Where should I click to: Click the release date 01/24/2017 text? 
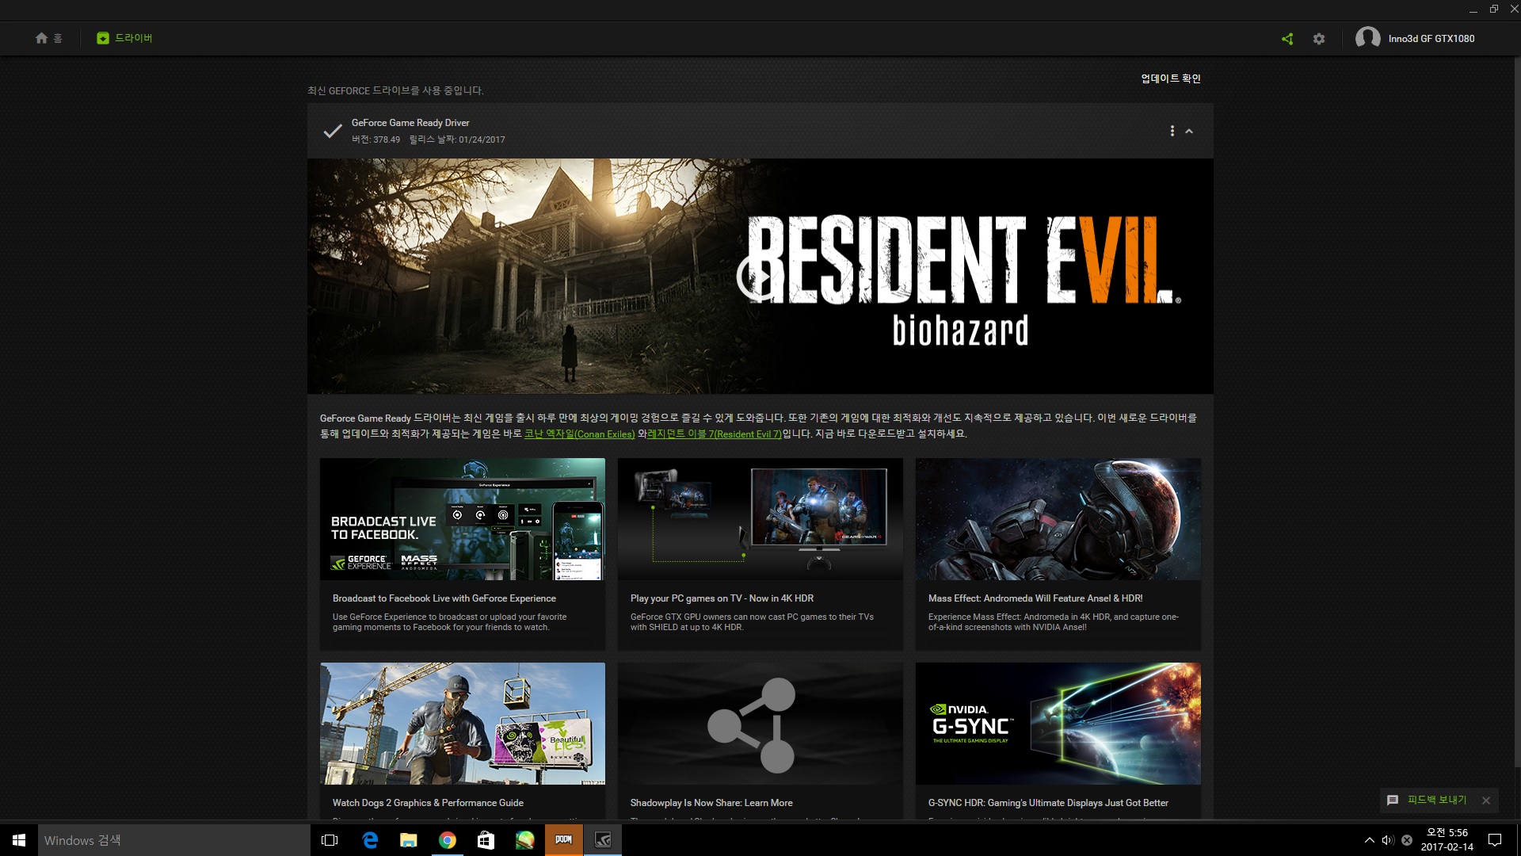(457, 139)
